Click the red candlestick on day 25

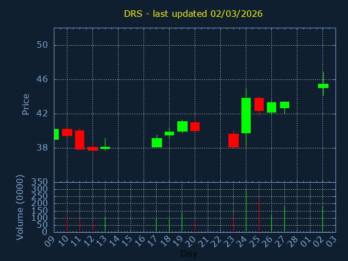tap(259, 104)
